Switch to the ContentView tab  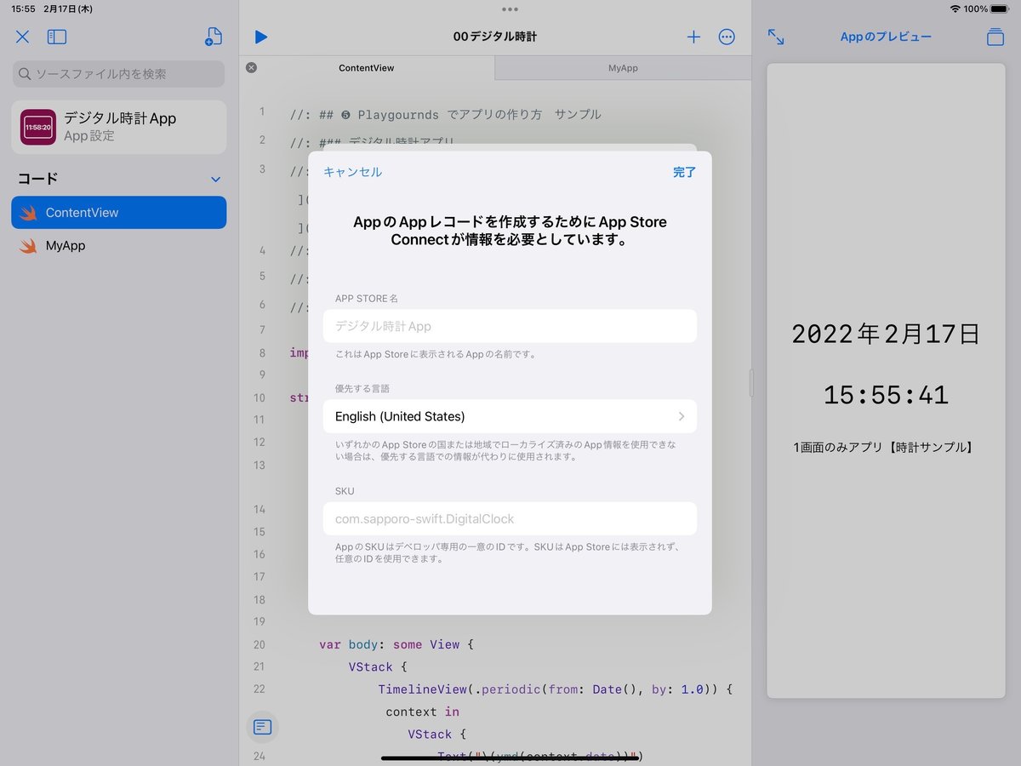click(367, 68)
